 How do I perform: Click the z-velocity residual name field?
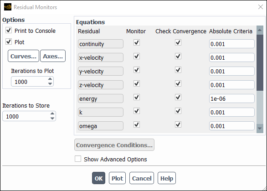[101, 85]
